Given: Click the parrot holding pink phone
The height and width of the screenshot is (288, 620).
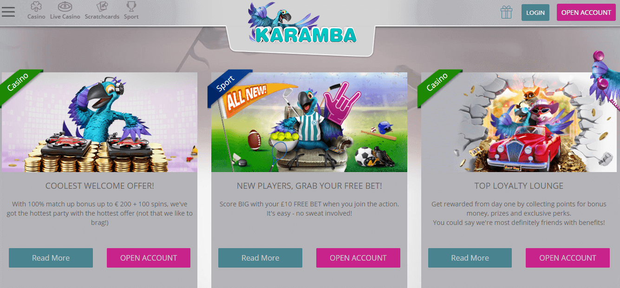Looking at the screenshot, I should [605, 79].
